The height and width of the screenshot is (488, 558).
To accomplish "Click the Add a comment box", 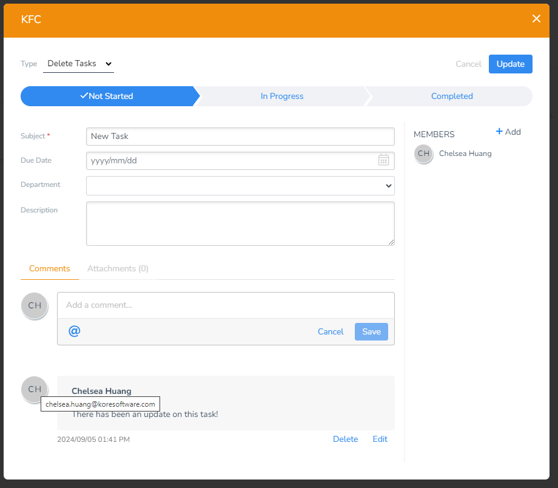I will (226, 305).
